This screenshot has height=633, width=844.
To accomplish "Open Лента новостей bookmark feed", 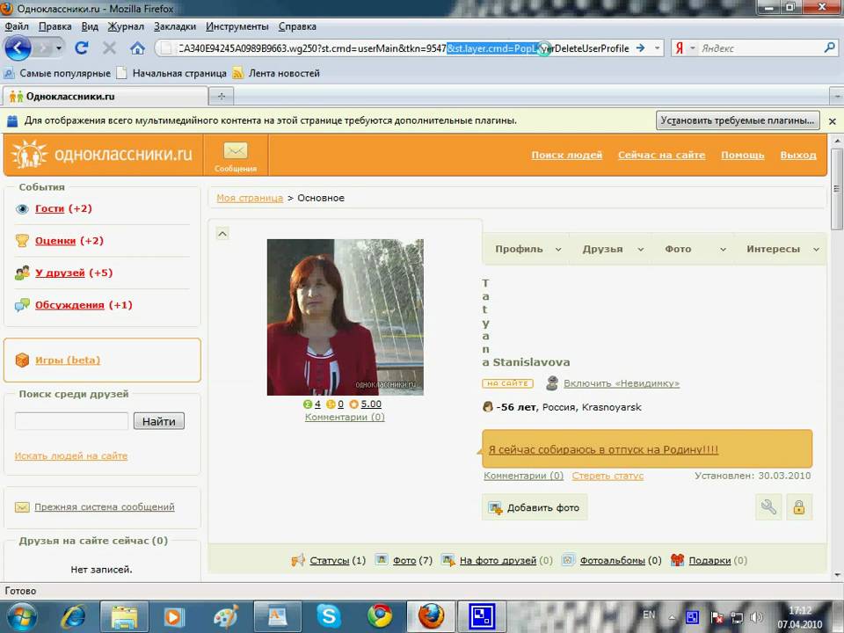I will [x=276, y=73].
